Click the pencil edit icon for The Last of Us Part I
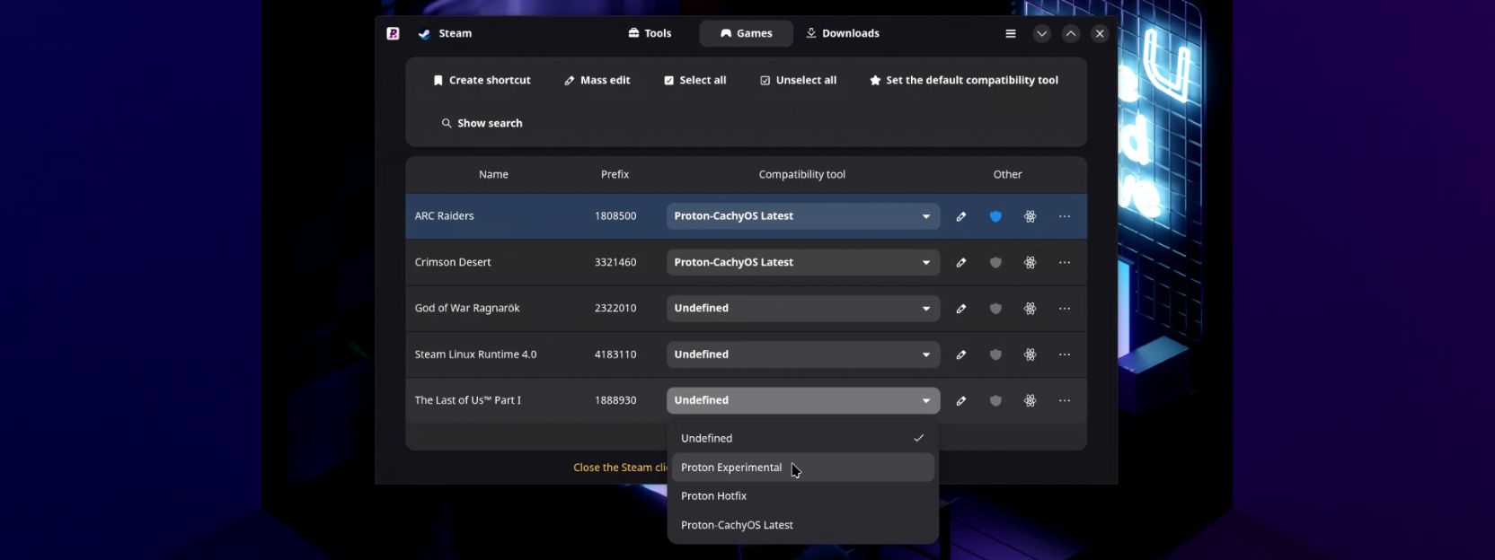Image resolution: width=1495 pixels, height=560 pixels. [961, 401]
